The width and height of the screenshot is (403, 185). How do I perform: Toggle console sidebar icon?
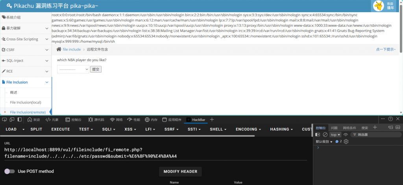click(318, 134)
